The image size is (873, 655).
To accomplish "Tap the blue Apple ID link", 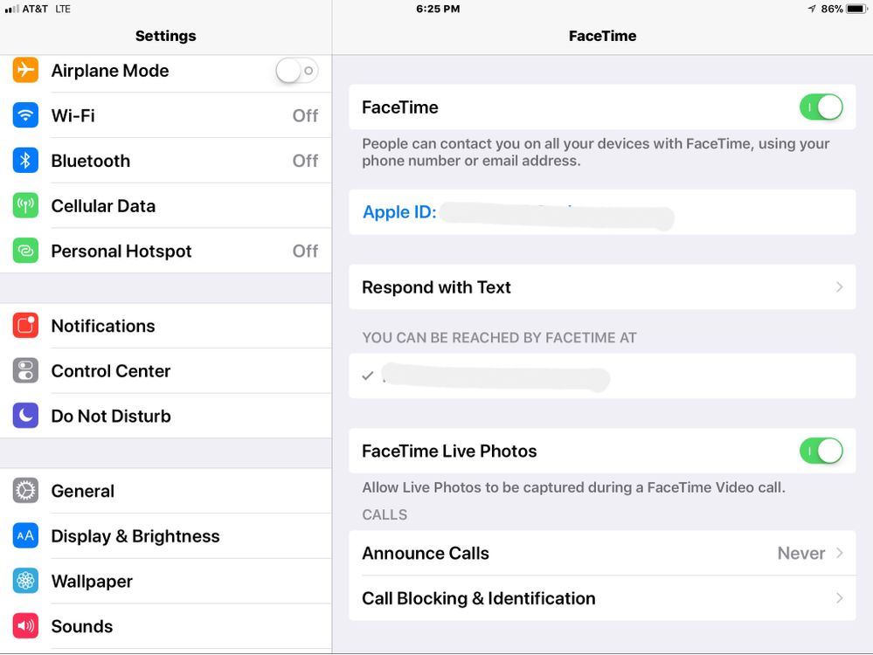I will tap(399, 212).
